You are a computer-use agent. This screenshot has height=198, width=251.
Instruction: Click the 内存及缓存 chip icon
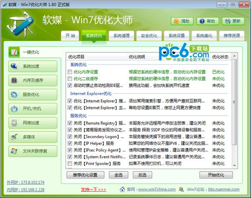[x=14, y=80]
